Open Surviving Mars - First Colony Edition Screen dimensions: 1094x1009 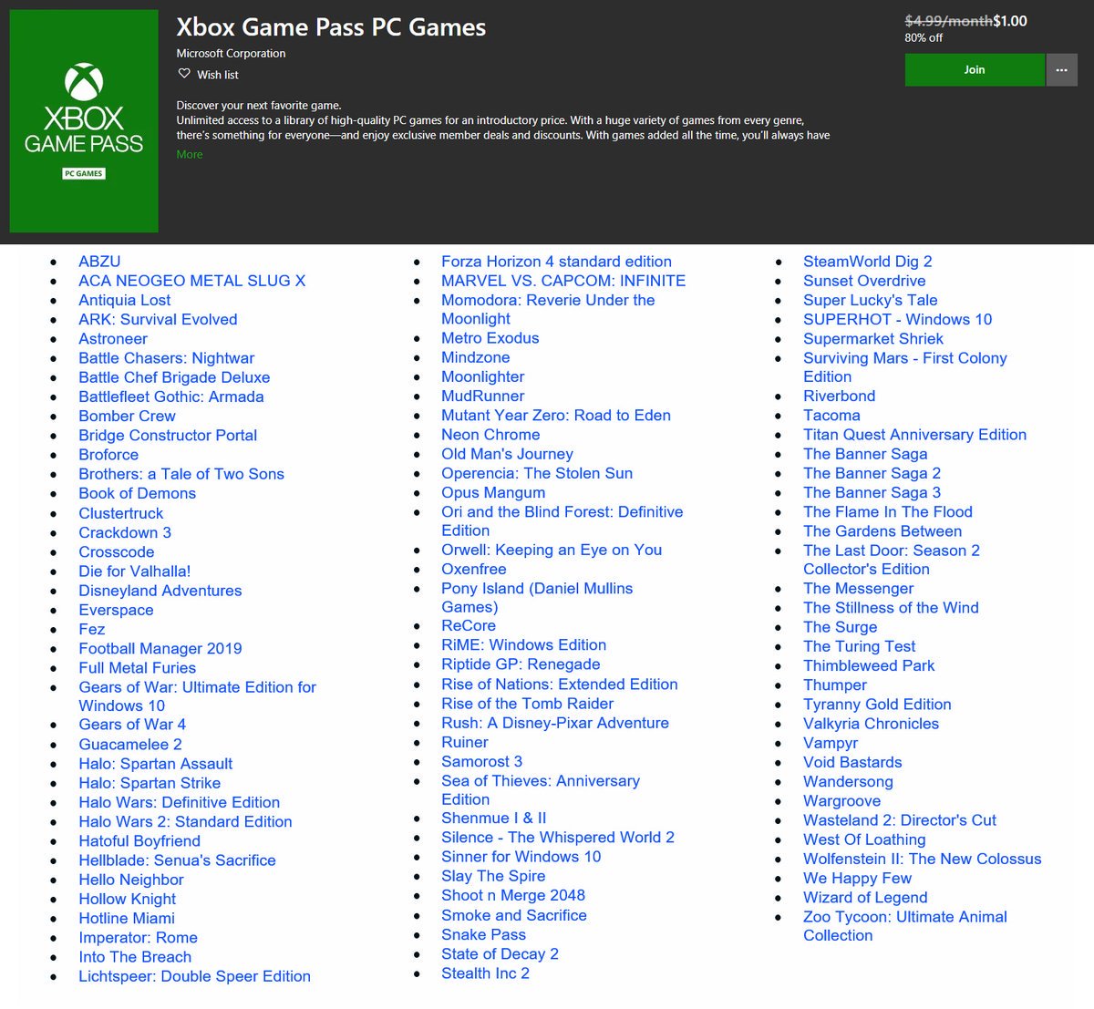[x=905, y=367]
